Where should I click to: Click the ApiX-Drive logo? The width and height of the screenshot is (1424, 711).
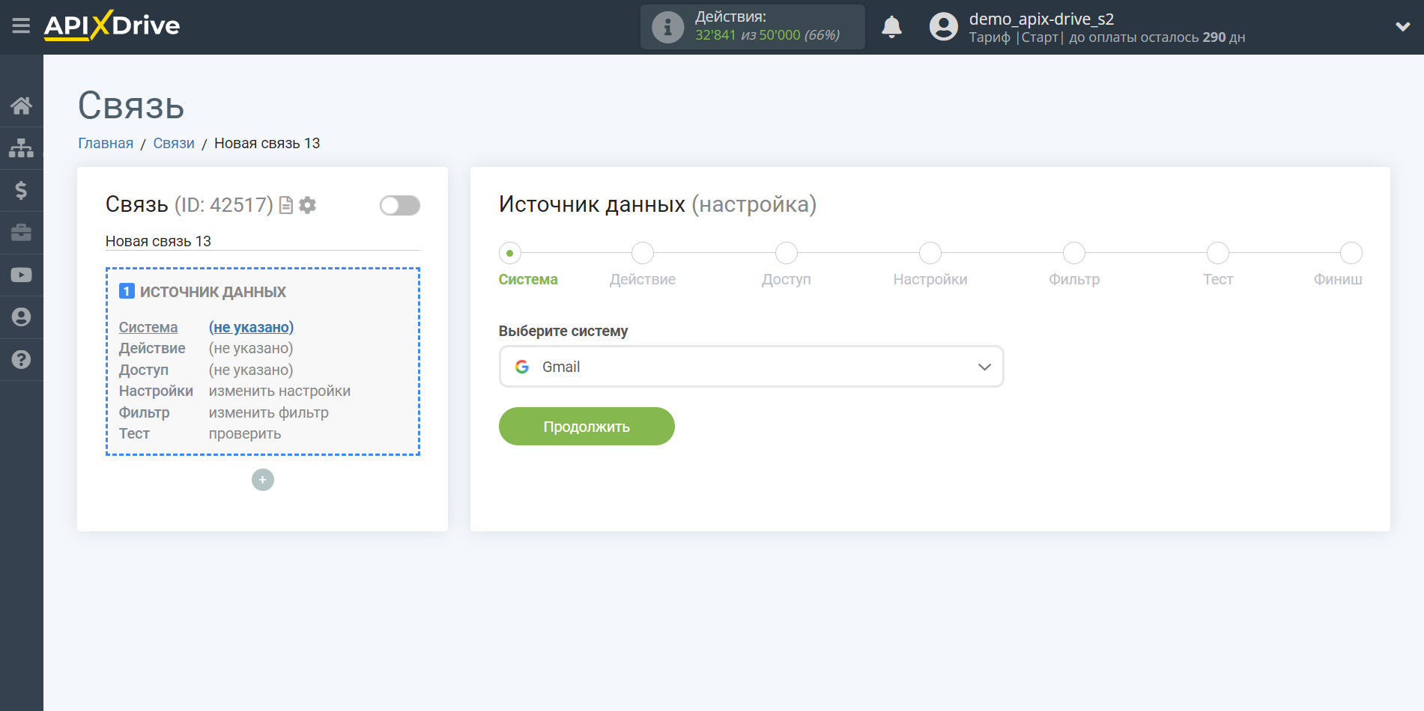(112, 26)
